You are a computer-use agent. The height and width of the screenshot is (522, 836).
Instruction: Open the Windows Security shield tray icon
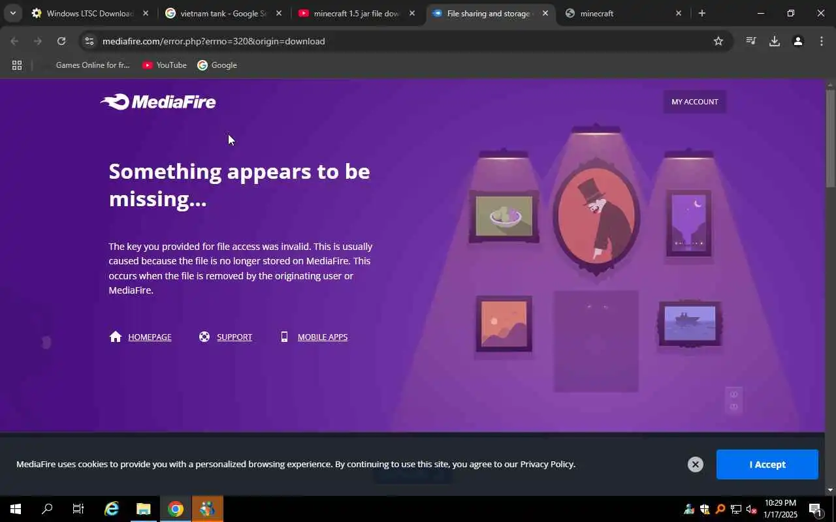coord(705,509)
